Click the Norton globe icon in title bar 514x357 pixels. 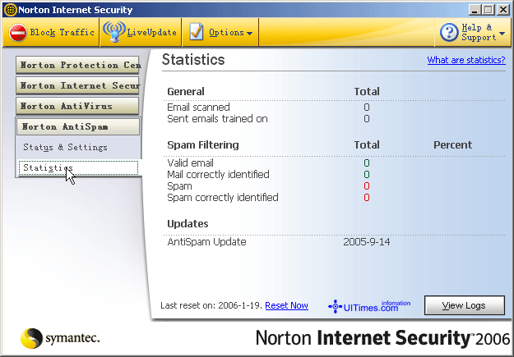11,10
